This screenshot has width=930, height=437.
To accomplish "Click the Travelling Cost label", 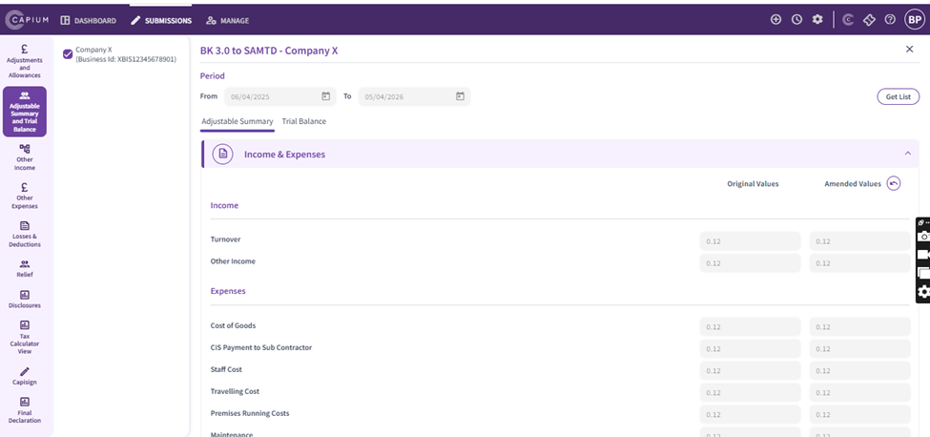I will click(235, 391).
